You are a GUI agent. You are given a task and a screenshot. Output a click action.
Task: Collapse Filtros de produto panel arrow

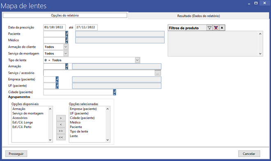(x=222, y=28)
